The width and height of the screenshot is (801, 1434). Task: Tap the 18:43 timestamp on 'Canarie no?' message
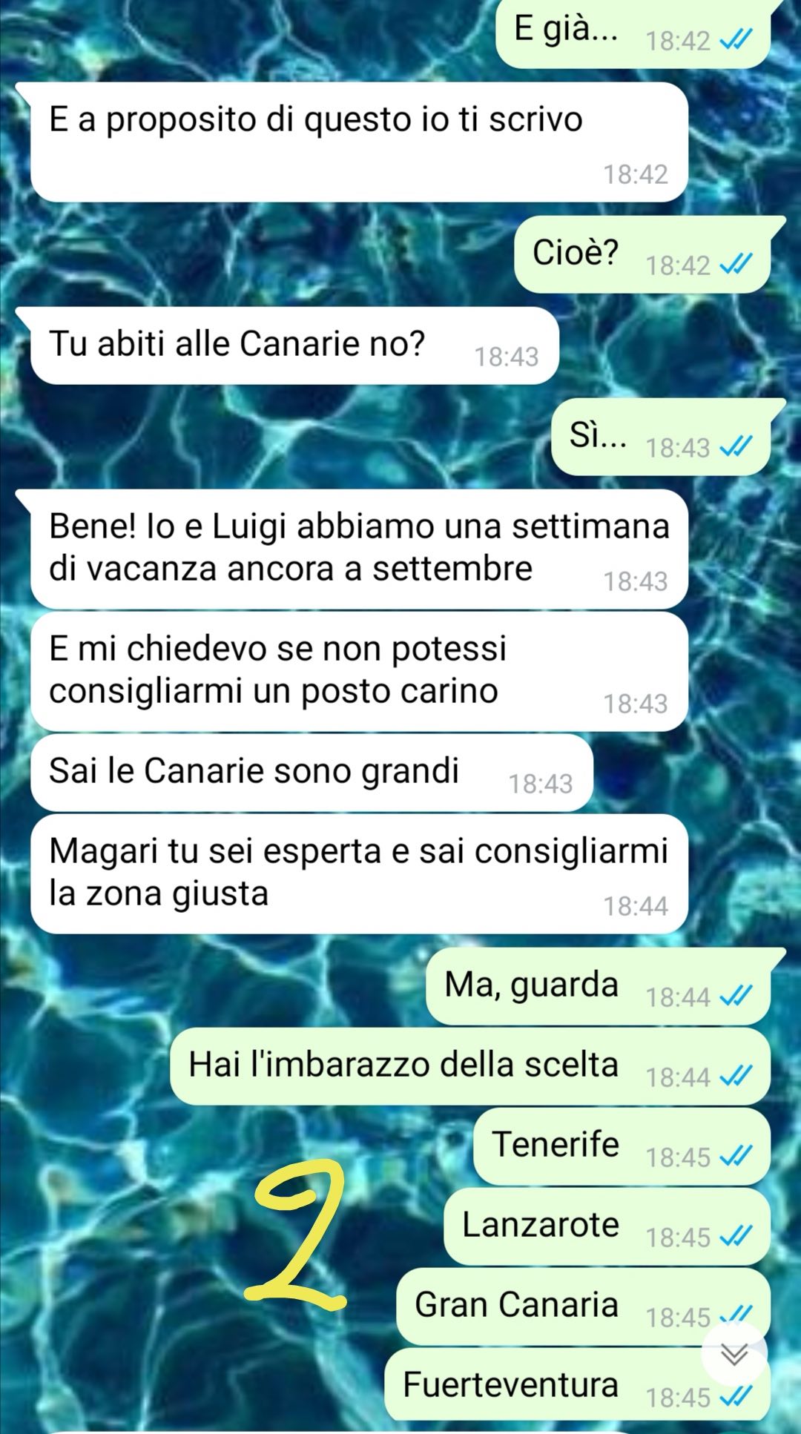[507, 357]
